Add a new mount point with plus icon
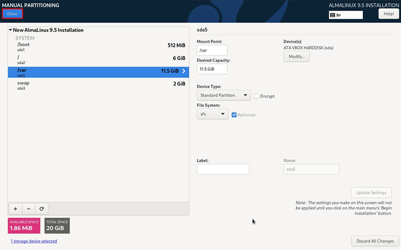The image size is (401, 250). pyautogui.click(x=16, y=209)
